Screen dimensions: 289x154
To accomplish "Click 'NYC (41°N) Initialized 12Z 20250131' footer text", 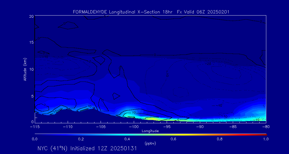I will pos(87,148).
